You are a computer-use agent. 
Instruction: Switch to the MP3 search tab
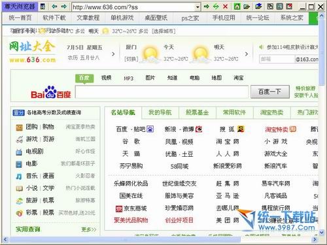[x=128, y=78]
